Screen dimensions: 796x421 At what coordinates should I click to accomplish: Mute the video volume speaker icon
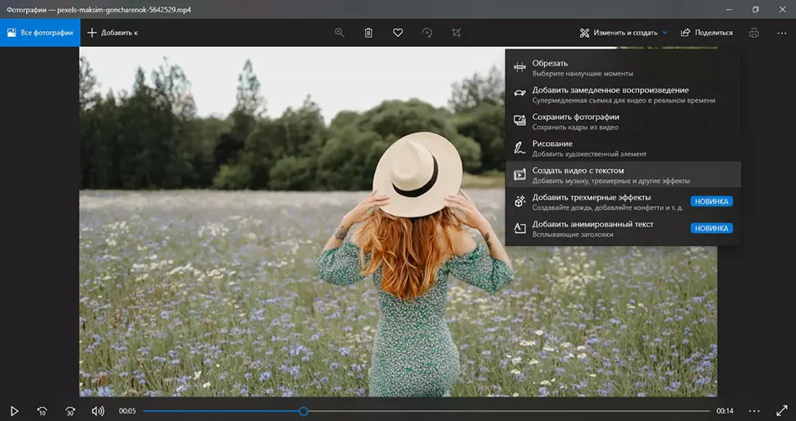click(98, 410)
